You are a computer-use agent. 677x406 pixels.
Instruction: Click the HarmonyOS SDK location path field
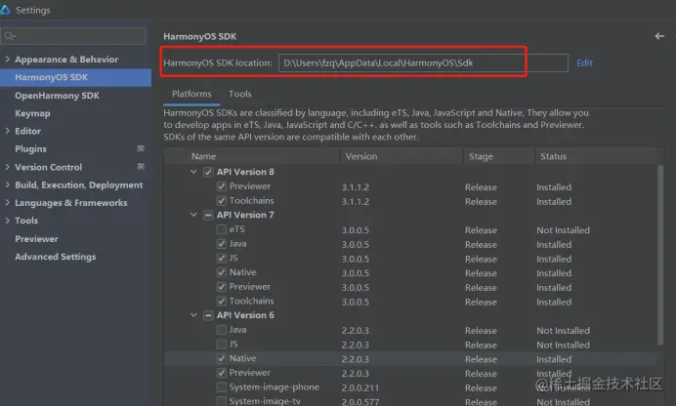coord(423,63)
